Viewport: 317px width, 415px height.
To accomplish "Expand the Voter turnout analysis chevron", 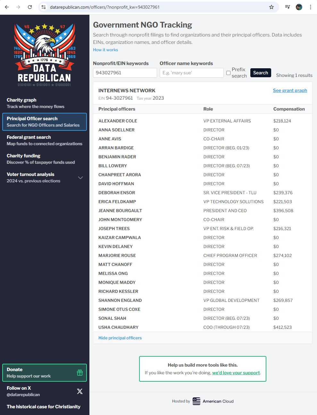I will tap(80, 178).
